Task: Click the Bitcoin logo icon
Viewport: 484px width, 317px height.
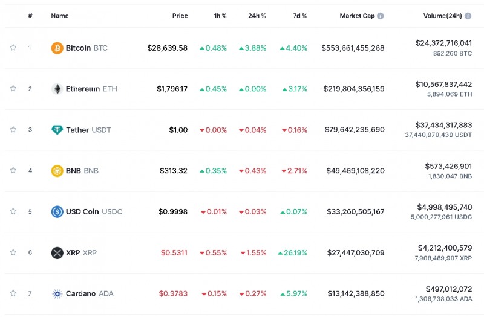Action: [57, 48]
